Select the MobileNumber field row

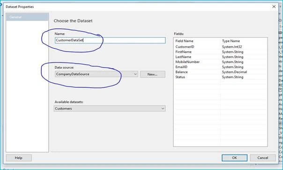220,62
